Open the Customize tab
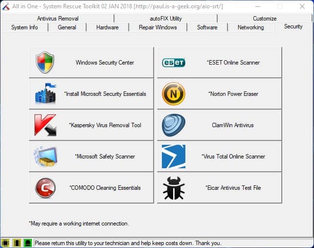 click(x=265, y=19)
